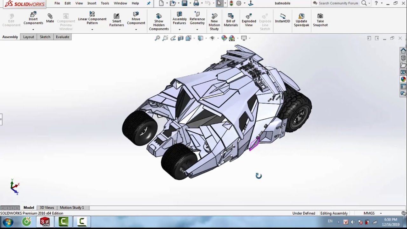407x229 pixels.
Task: Click the View Settings monitor icon
Action: (244, 38)
